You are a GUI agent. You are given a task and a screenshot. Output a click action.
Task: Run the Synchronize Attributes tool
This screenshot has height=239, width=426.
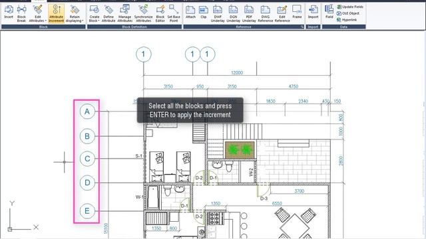(143, 13)
